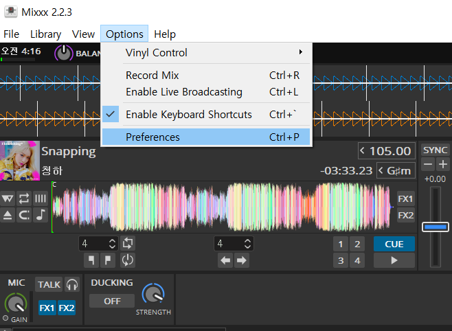
Task: Enable SYNC for the deck
Action: pyautogui.click(x=435, y=150)
